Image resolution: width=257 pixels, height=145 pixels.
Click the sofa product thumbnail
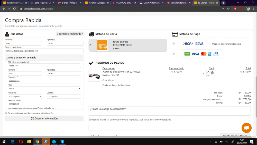point(94,76)
